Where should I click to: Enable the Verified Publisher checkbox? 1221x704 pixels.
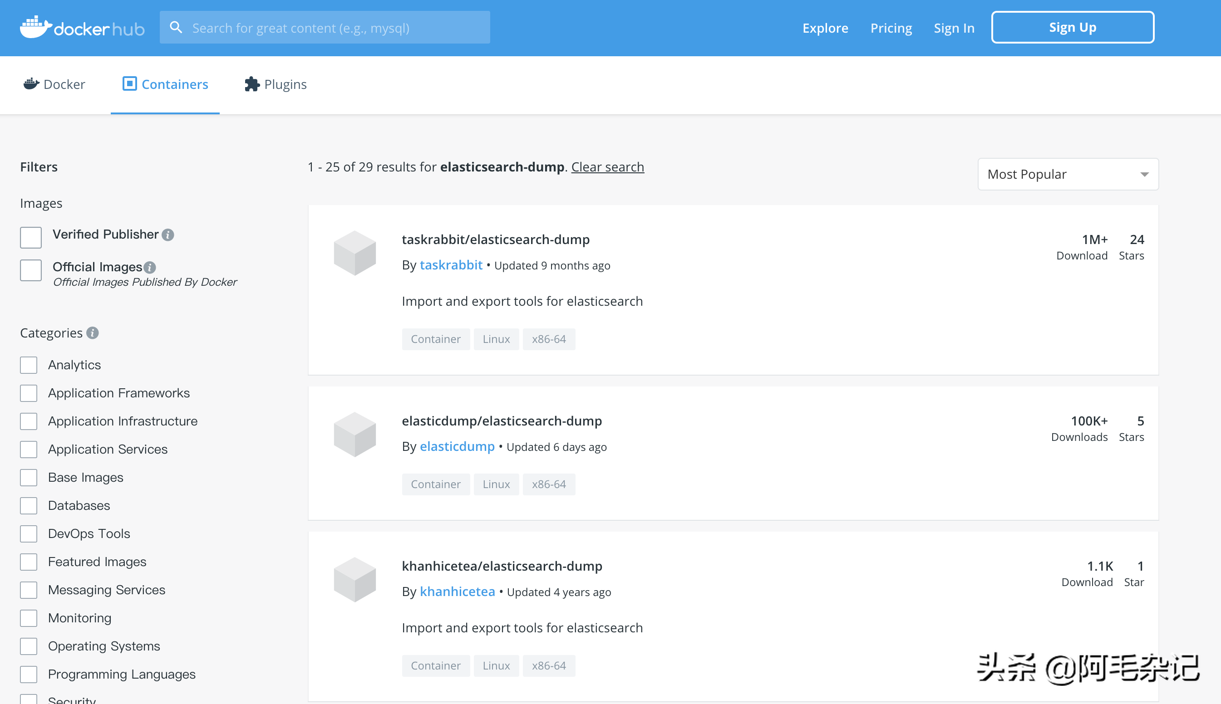pyautogui.click(x=31, y=237)
